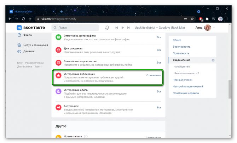Open the browser home page

30,19
